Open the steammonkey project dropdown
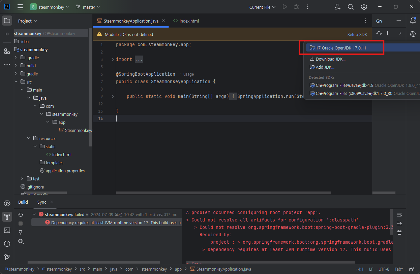Viewport: 420px width, 274px height. [x=50, y=7]
